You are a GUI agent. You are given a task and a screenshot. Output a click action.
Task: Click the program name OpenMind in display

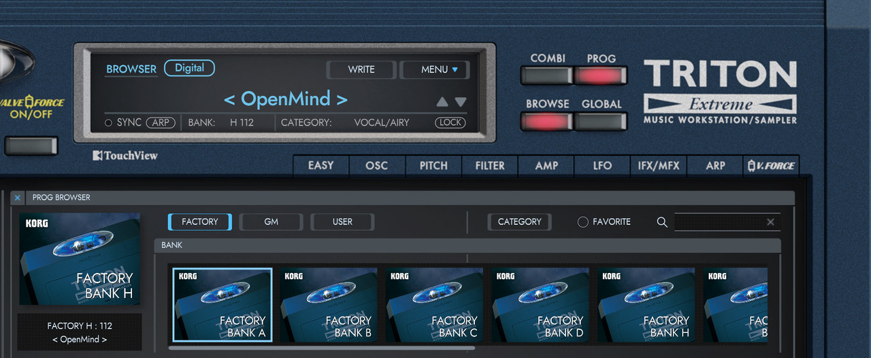pos(285,99)
